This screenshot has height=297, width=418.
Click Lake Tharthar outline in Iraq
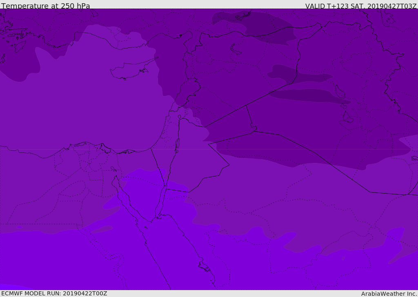340,91
